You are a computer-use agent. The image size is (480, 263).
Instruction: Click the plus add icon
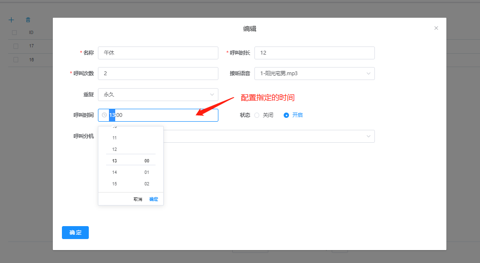(x=12, y=20)
